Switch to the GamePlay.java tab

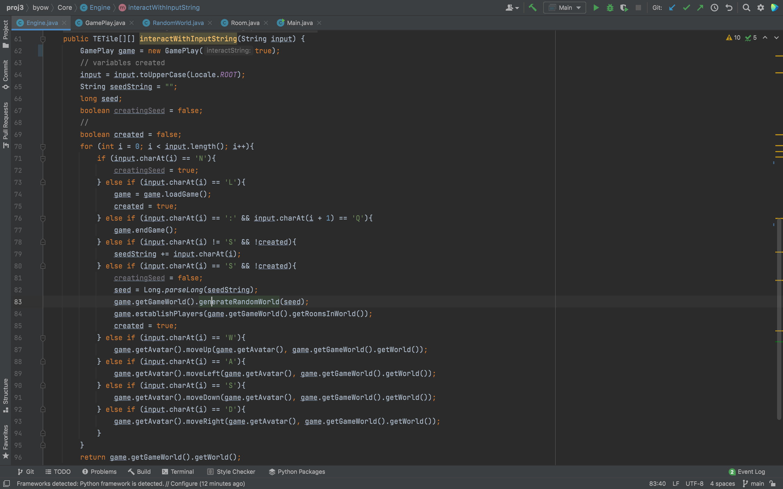tap(105, 23)
